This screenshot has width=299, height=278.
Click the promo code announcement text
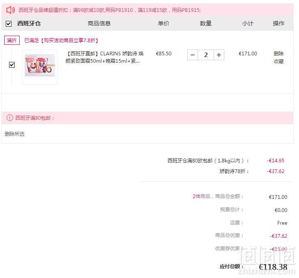click(110, 10)
